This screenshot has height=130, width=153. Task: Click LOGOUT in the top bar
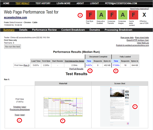(94, 3)
